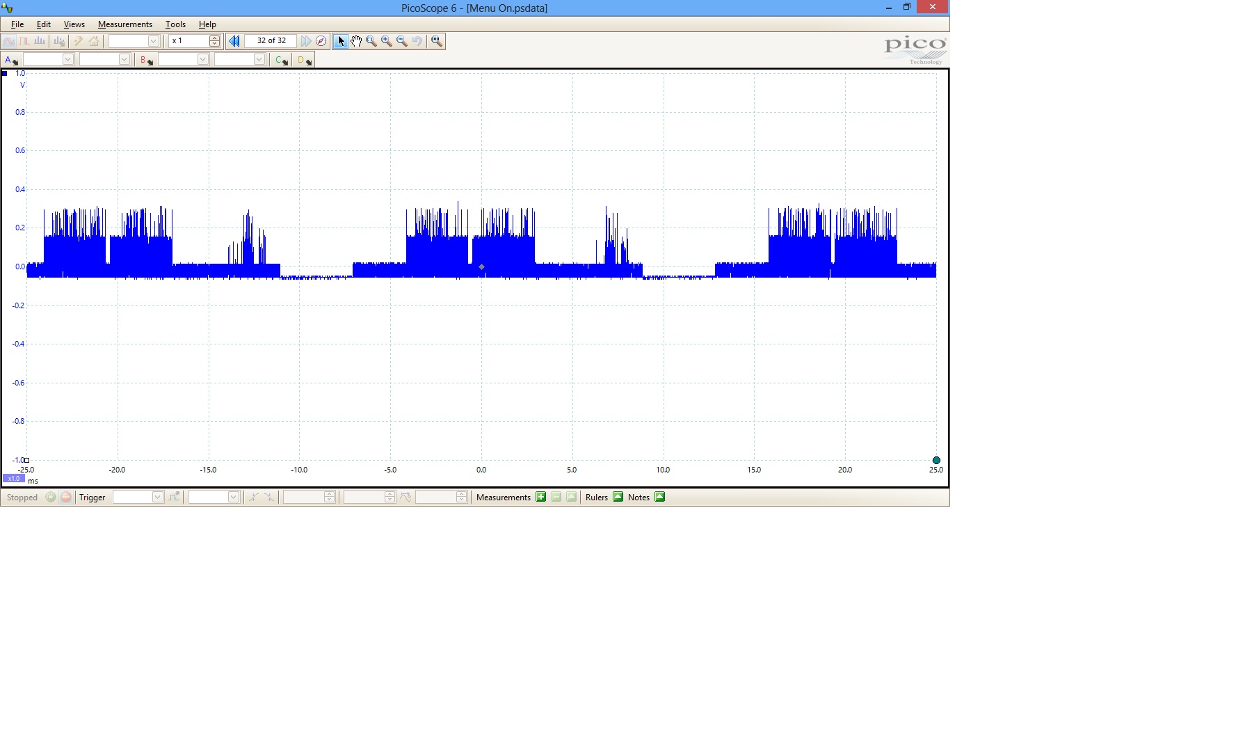This screenshot has width=1245, height=732.
Task: Select the zoom-in tool
Action: [387, 41]
